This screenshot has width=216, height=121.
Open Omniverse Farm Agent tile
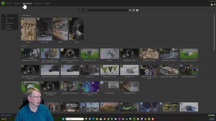[50, 70]
